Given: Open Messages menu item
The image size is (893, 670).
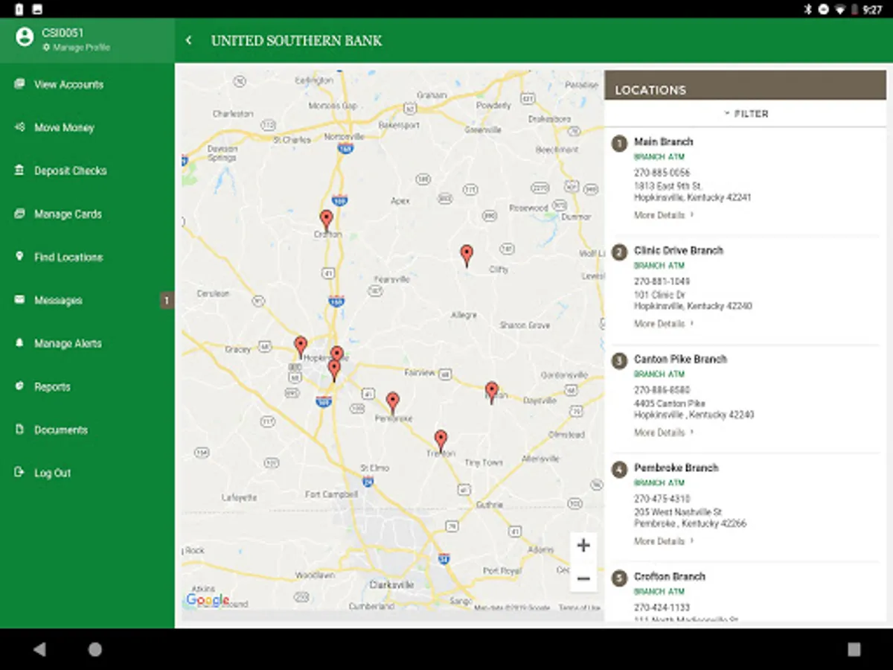Looking at the screenshot, I should [x=58, y=300].
